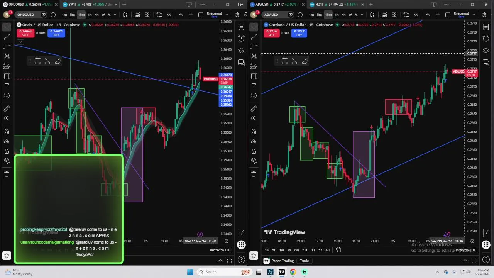
Task: Click the undo arrow in the ONDOUSD top toolbar
Action: (181, 15)
